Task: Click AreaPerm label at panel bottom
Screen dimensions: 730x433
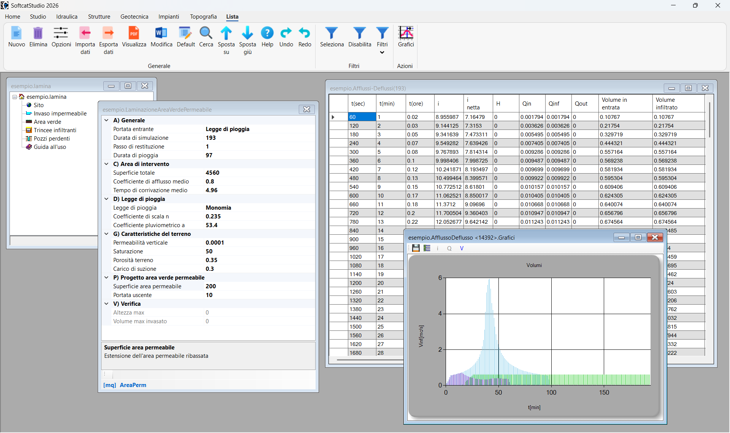Action: pyautogui.click(x=133, y=385)
